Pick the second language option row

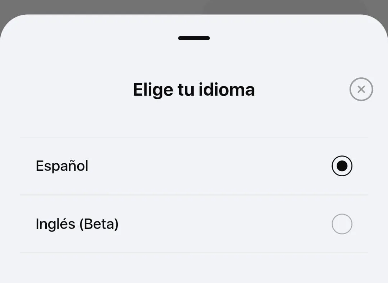194,224
